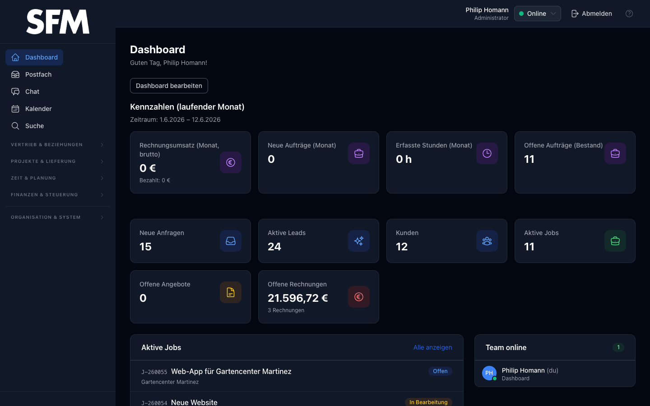Expand Vertrieb & Beziehungen section
This screenshot has height=406, width=650.
coord(58,145)
